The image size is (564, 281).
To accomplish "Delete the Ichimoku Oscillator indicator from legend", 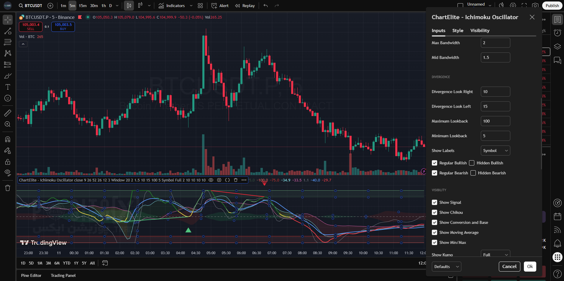I will (236, 180).
